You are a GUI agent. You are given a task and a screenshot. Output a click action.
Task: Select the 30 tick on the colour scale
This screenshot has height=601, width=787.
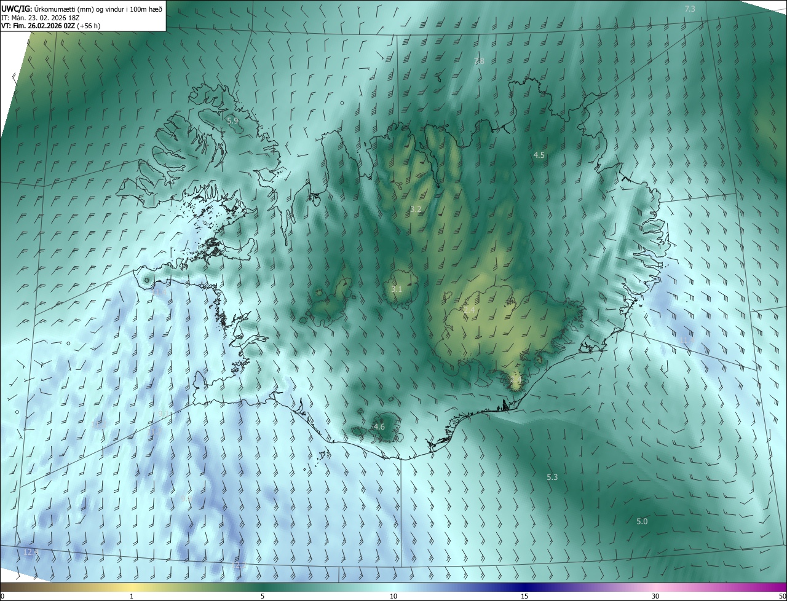point(655,596)
